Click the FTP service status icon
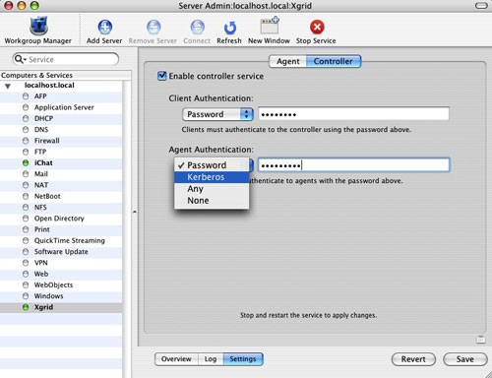Screen dimensions: 492x378 coord(26,152)
